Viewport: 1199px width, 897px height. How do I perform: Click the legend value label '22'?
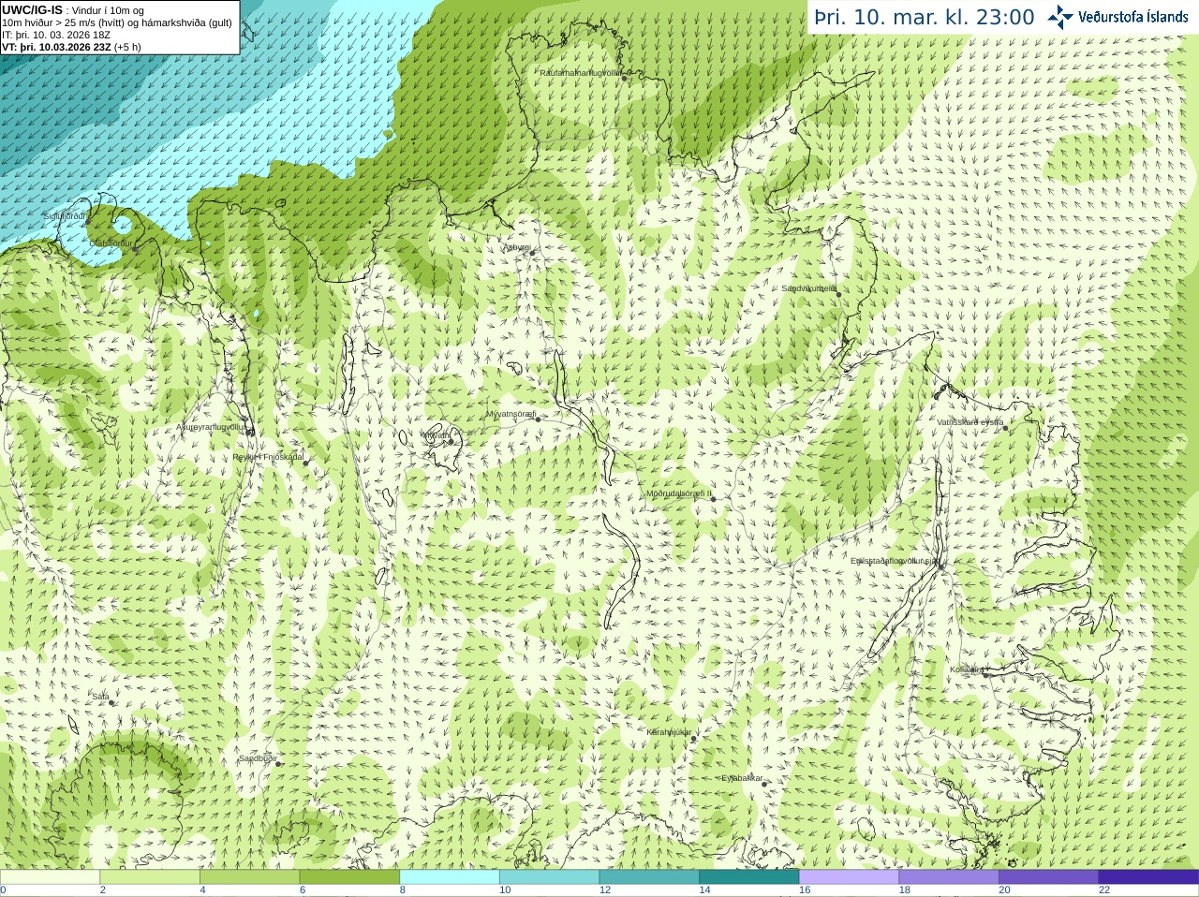point(1104,890)
